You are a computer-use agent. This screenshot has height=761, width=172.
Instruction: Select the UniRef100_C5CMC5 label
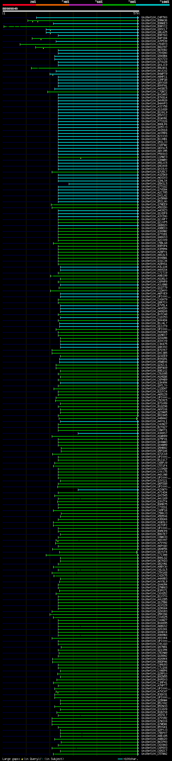154,400
